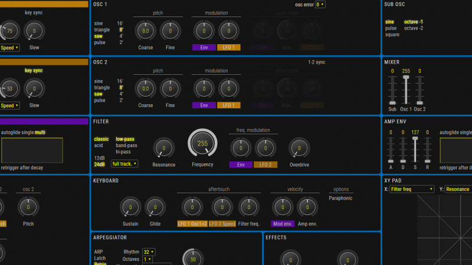Screen dimensions: 472x265
Task: Click the filter freq. modulation Env button
Action: [241, 165]
